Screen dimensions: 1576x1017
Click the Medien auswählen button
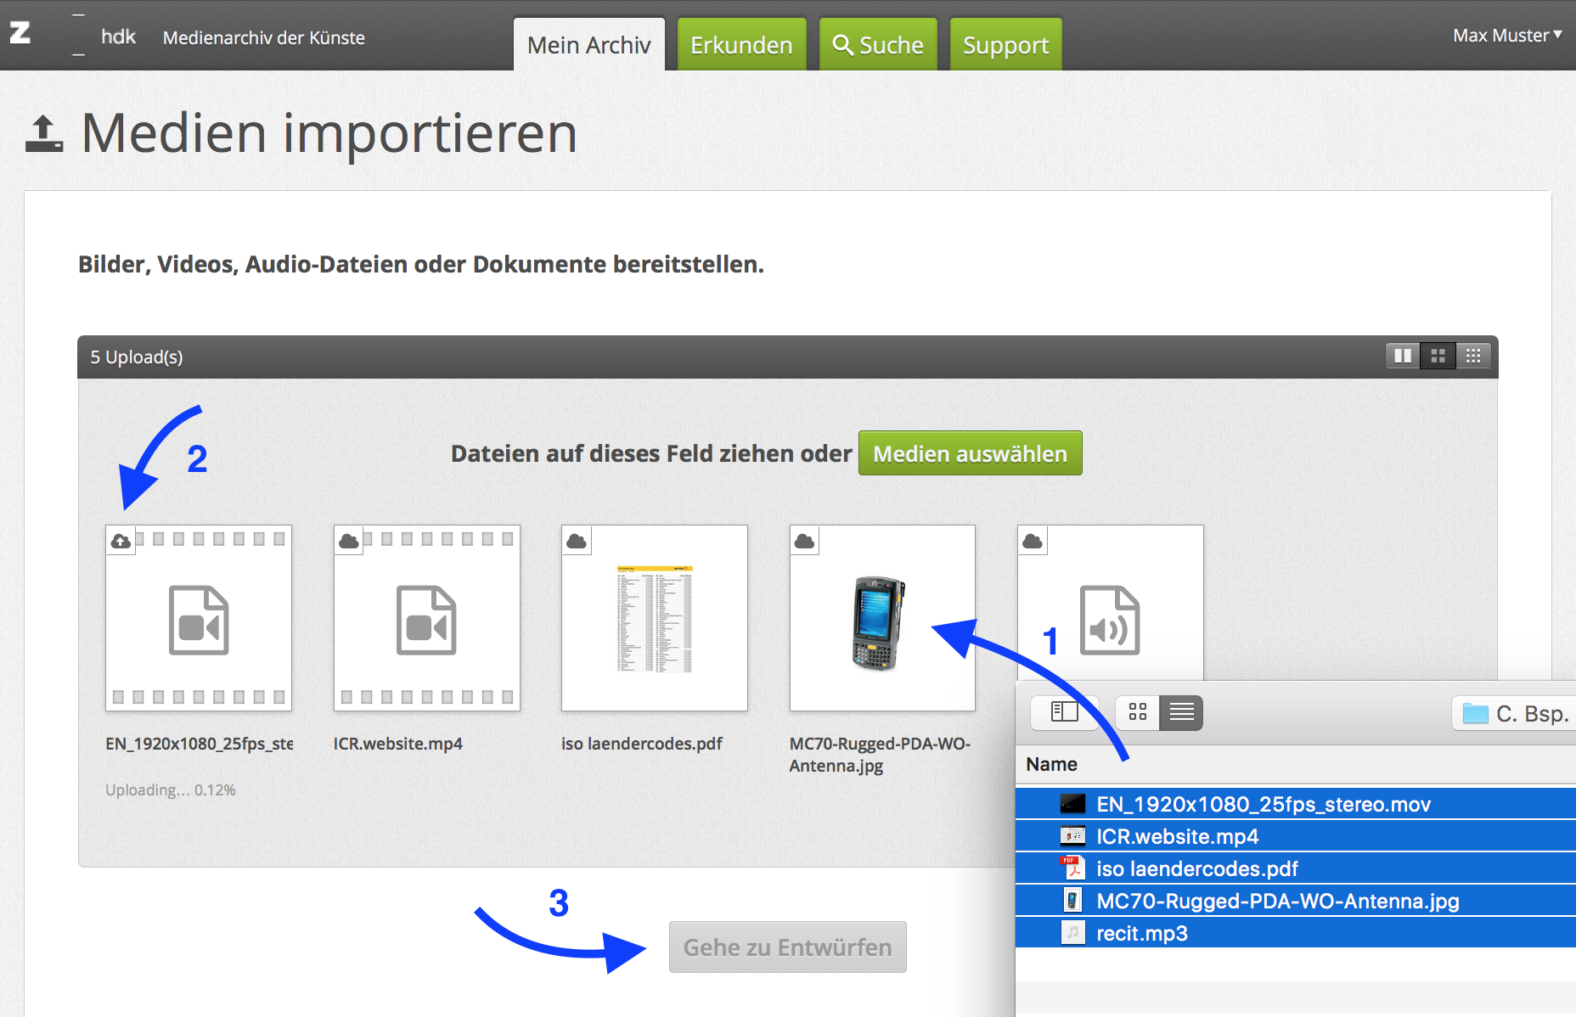970,453
